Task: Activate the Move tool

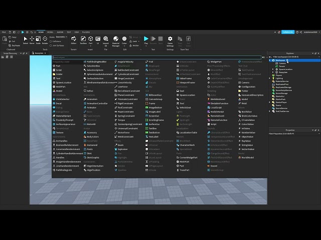Action: pos(32,40)
